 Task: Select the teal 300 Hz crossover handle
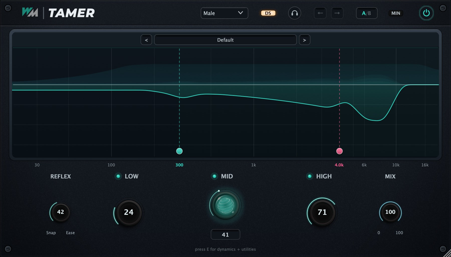pyautogui.click(x=179, y=151)
